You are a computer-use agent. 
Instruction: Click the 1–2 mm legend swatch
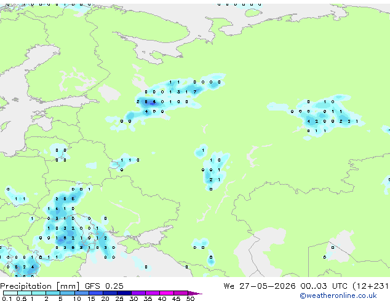point(39,293)
